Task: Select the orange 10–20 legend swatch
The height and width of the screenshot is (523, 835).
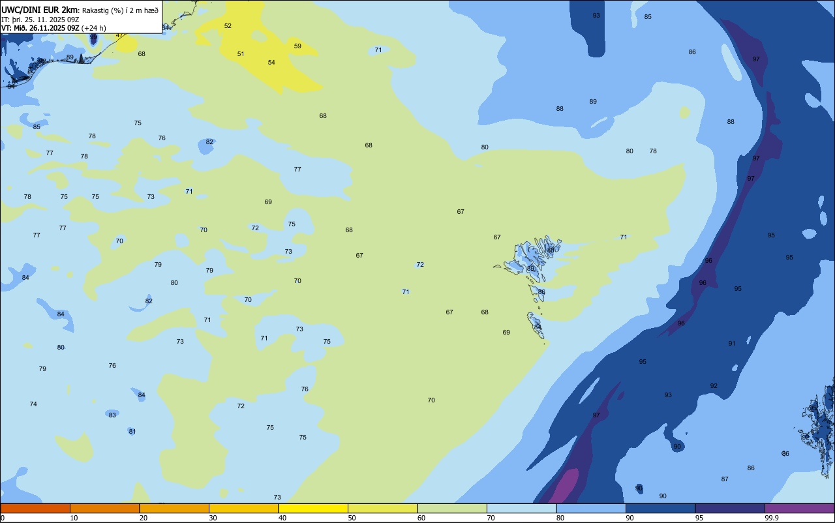Action: [104, 508]
